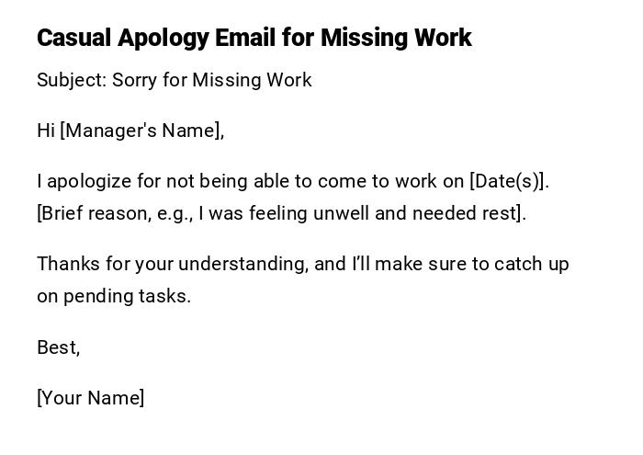Click the "Hi" greeting word
643x455 pixels.
click(x=46, y=131)
